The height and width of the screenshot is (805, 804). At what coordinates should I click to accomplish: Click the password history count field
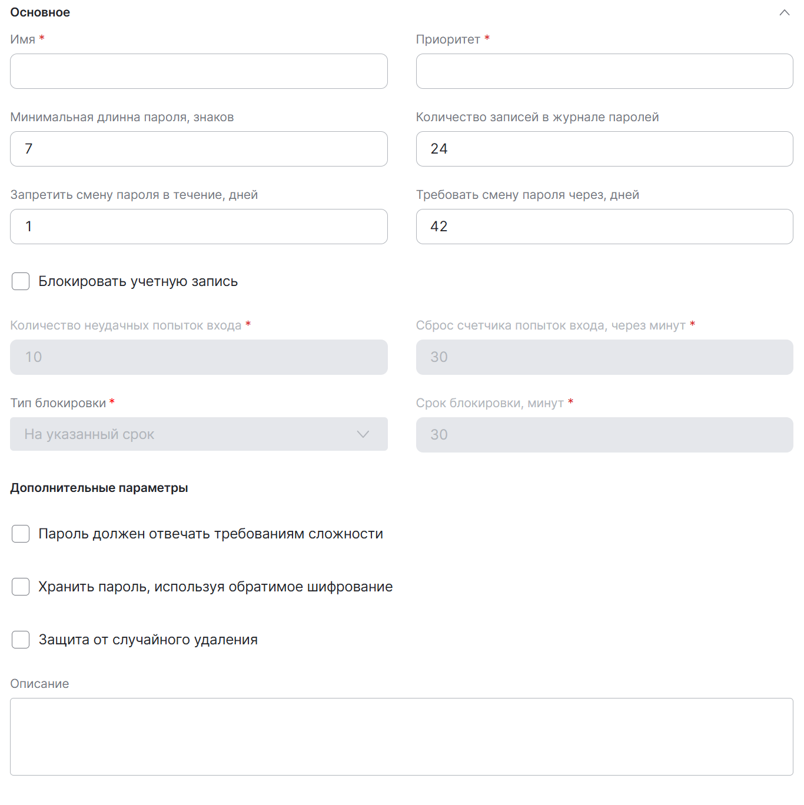604,149
